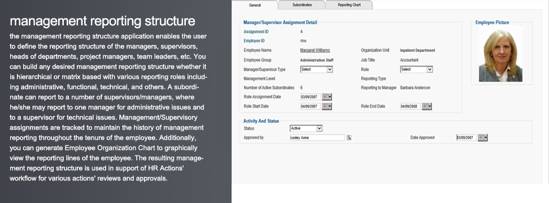Click the Reporting Type label
Viewport: 549px width, 203px height.
[373, 79]
